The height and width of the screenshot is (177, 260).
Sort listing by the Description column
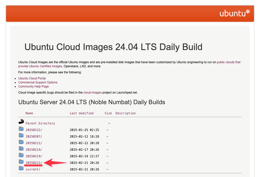125,113
